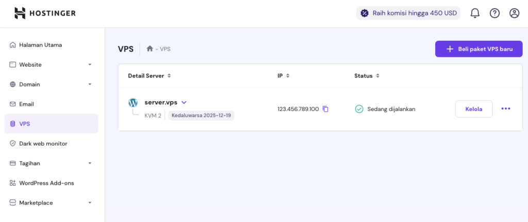528x222 pixels.
Task: Expand the Domain sidebar menu
Action: click(x=90, y=84)
